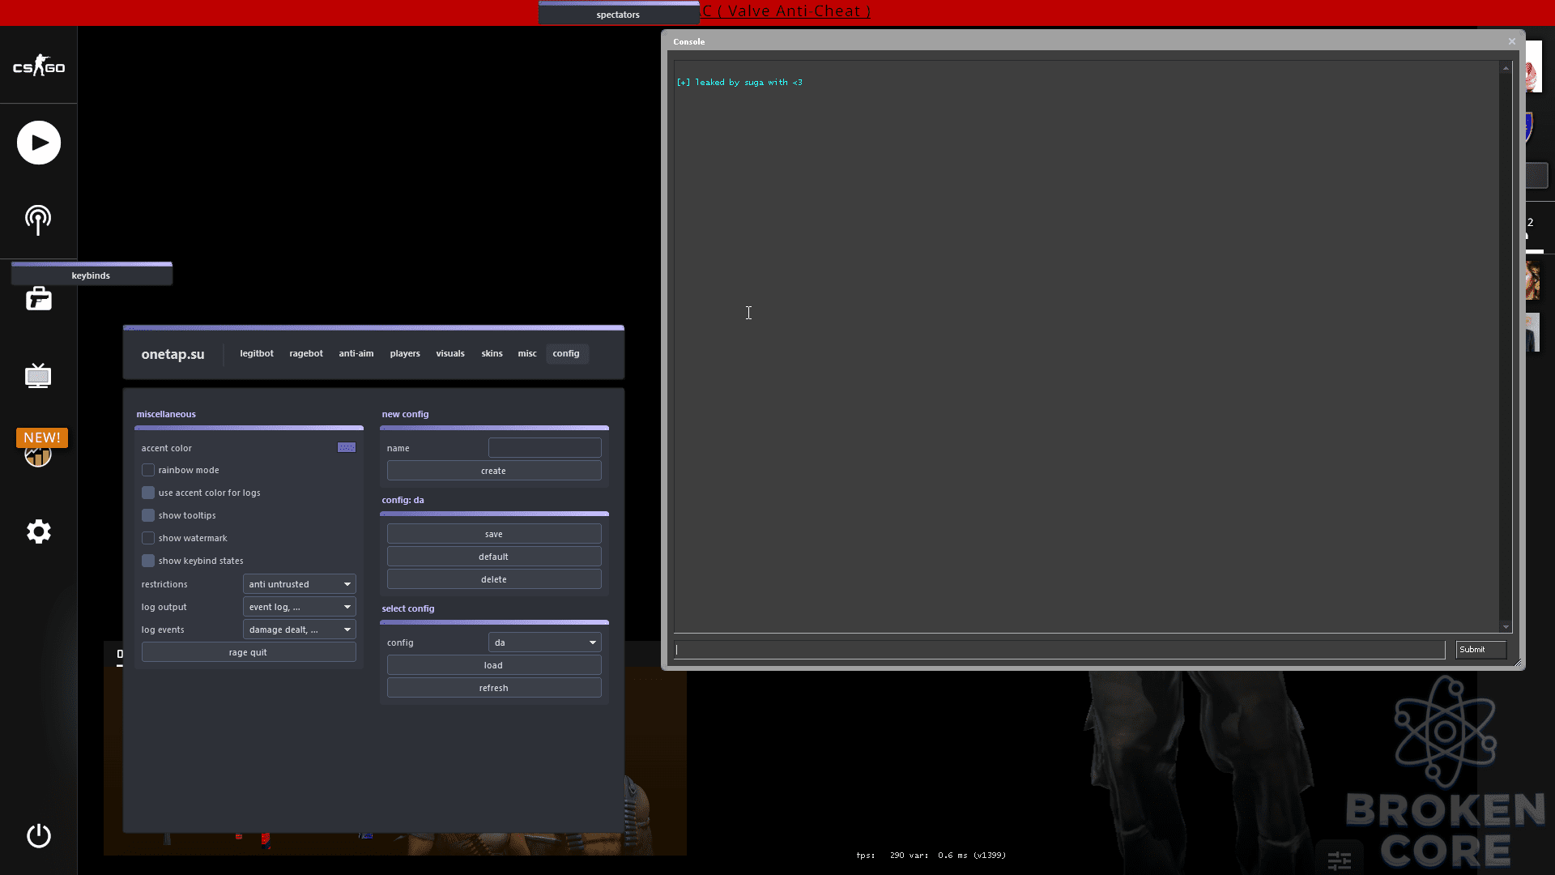1555x875 pixels.
Task: Open the broadcast antenna icon
Action: click(x=38, y=220)
